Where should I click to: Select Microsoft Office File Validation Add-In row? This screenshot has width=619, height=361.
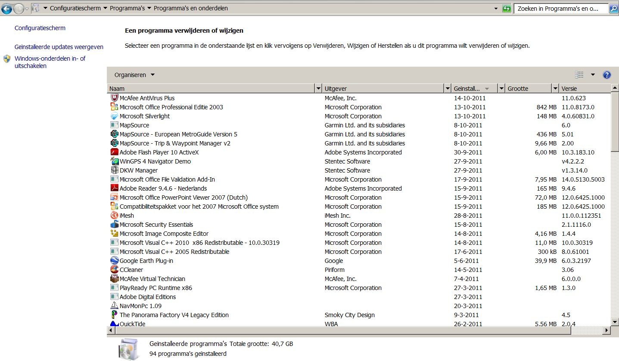359,179
